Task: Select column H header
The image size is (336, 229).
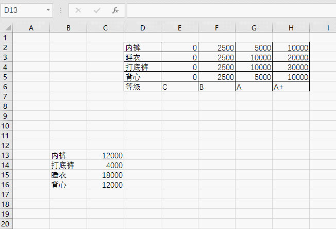Action: pyautogui.click(x=291, y=28)
